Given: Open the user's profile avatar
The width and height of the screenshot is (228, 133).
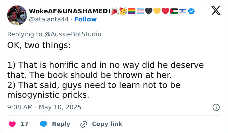Looking at the screenshot, I should (x=16, y=15).
